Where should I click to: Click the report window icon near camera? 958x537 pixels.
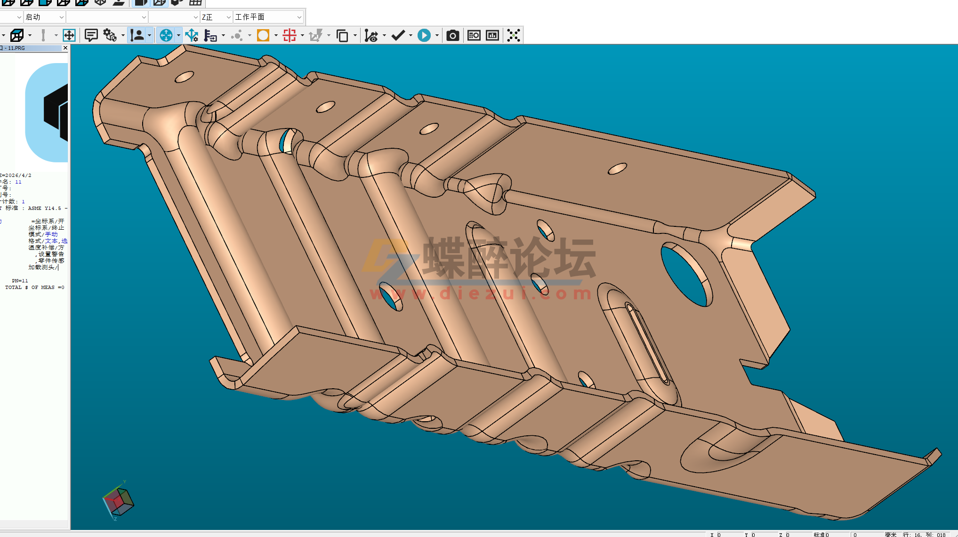tap(474, 35)
